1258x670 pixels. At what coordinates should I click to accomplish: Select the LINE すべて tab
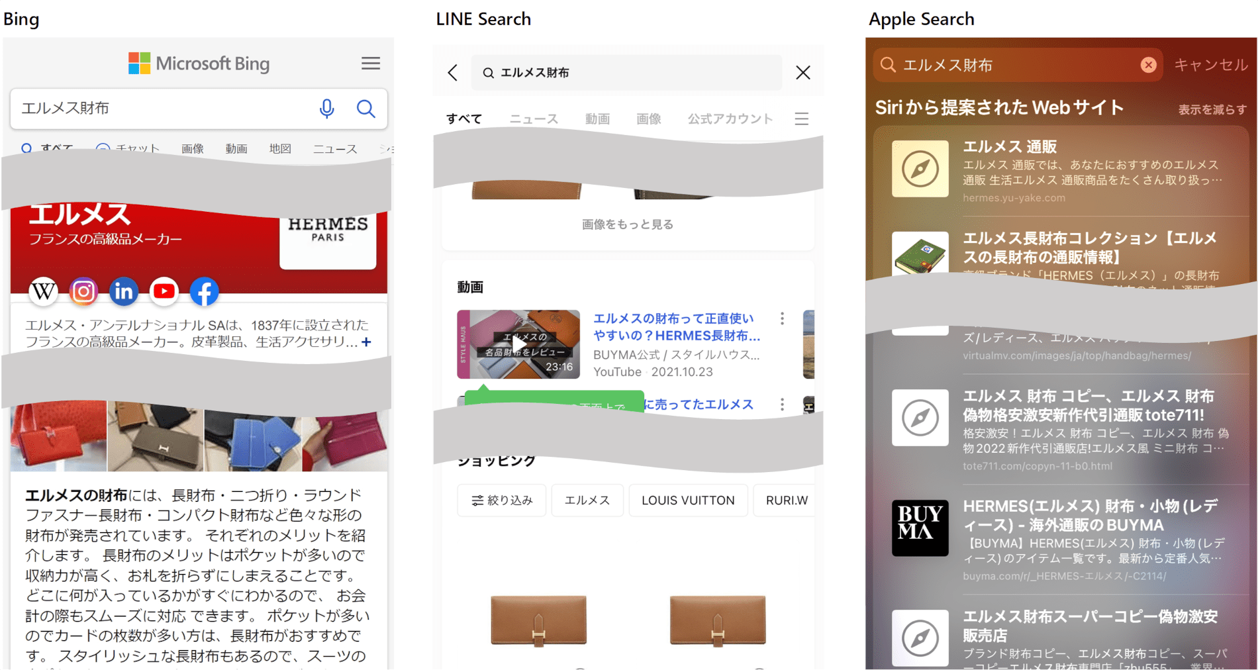pos(464,119)
